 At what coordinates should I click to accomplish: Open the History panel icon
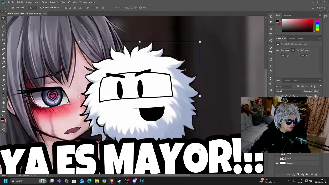(x=271, y=17)
